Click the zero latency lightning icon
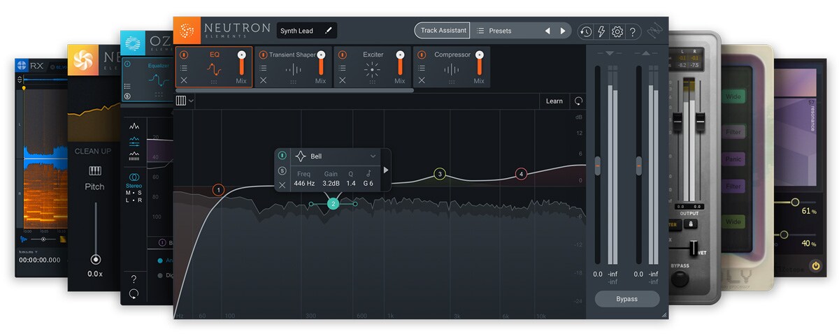Viewport: 839px width, 336px height. (x=601, y=31)
